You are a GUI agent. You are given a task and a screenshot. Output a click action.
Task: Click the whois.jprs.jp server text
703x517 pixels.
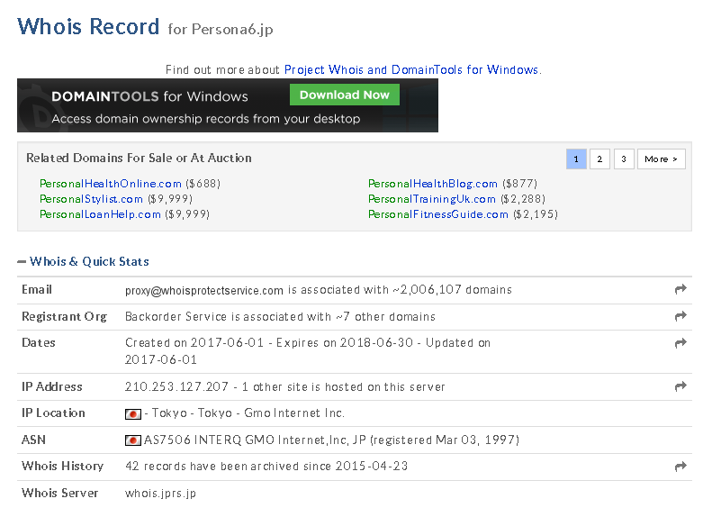(160, 494)
